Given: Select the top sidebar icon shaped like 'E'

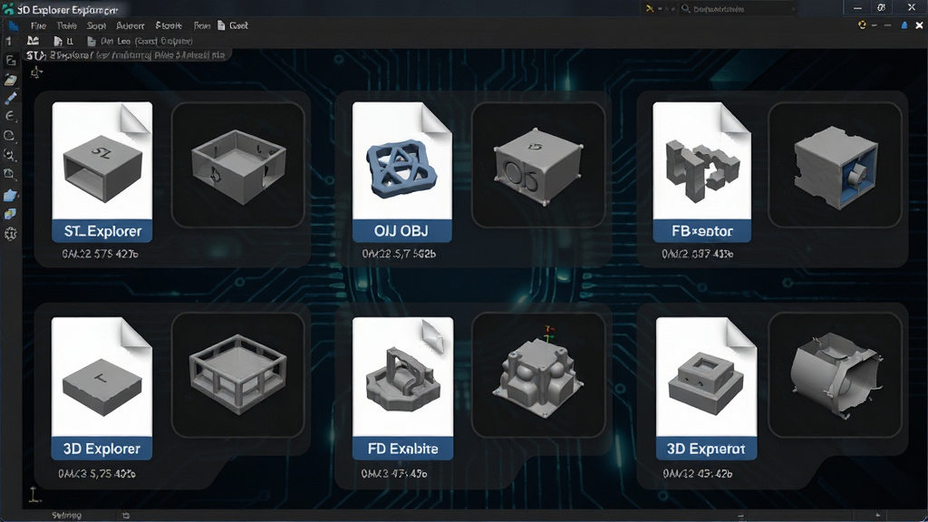Looking at the screenshot, I should (10, 60).
